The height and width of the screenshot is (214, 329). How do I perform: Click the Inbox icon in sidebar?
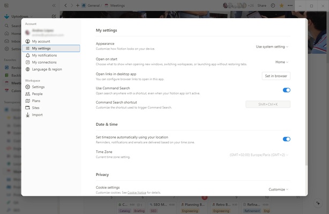point(7,41)
